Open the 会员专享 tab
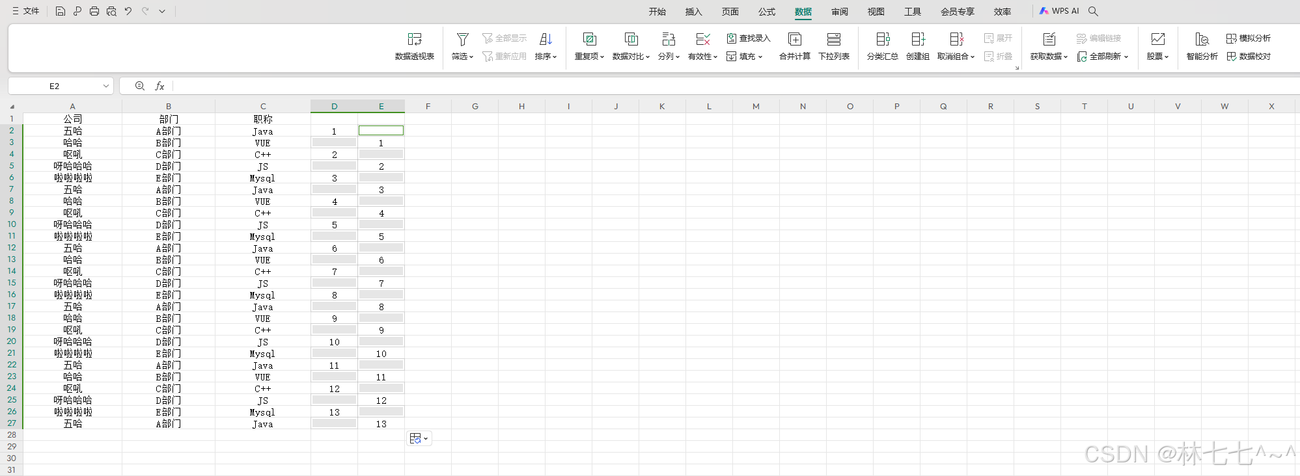The image size is (1300, 476). tap(958, 12)
